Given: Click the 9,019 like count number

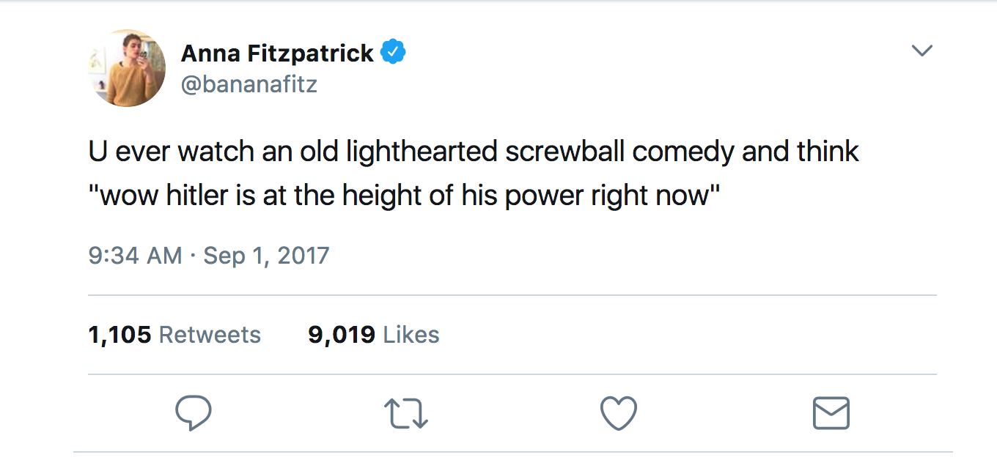Looking at the screenshot, I should tap(342, 335).
